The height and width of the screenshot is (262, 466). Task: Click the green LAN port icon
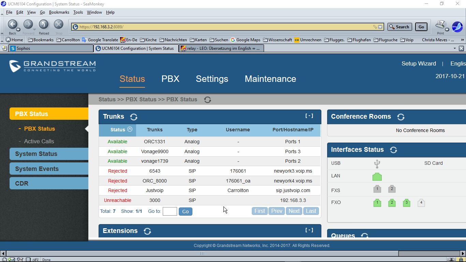(x=377, y=177)
